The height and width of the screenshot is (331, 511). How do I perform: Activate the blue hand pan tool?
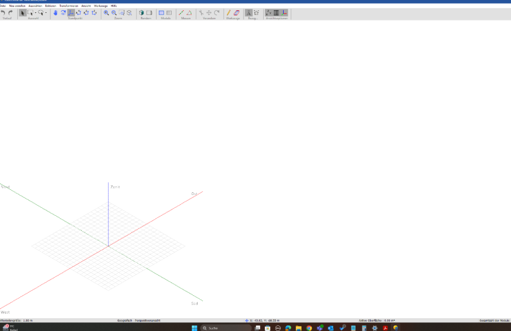pos(55,12)
